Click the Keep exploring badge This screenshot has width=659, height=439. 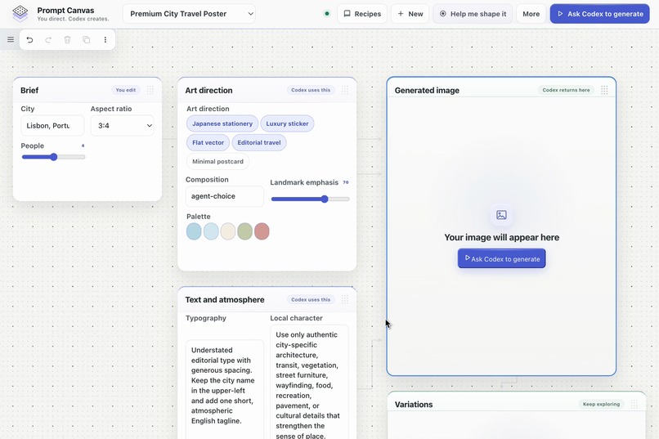[601, 404]
